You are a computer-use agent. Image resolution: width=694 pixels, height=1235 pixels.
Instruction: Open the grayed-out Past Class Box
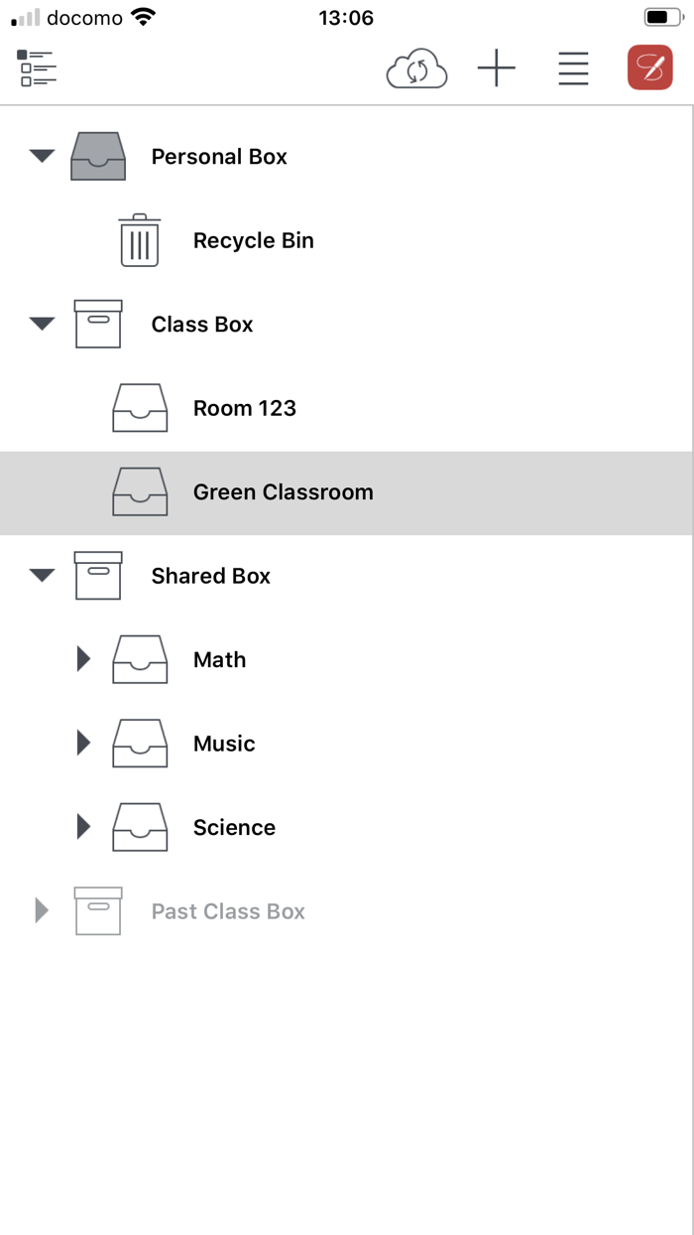coord(227,910)
